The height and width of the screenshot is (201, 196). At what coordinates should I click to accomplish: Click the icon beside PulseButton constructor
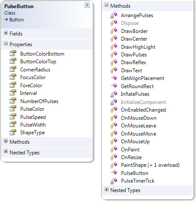[114, 172]
